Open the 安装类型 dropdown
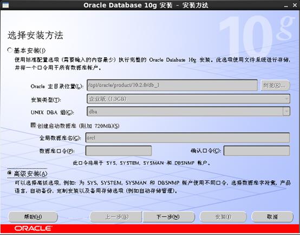 (188, 99)
